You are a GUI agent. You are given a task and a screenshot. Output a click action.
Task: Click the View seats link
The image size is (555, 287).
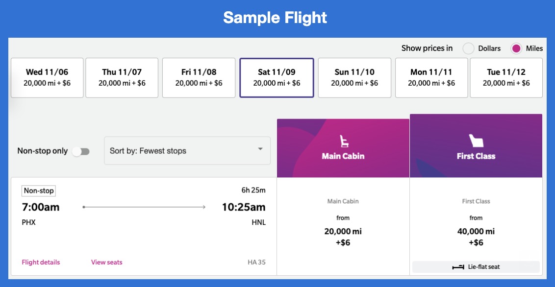[106, 263]
